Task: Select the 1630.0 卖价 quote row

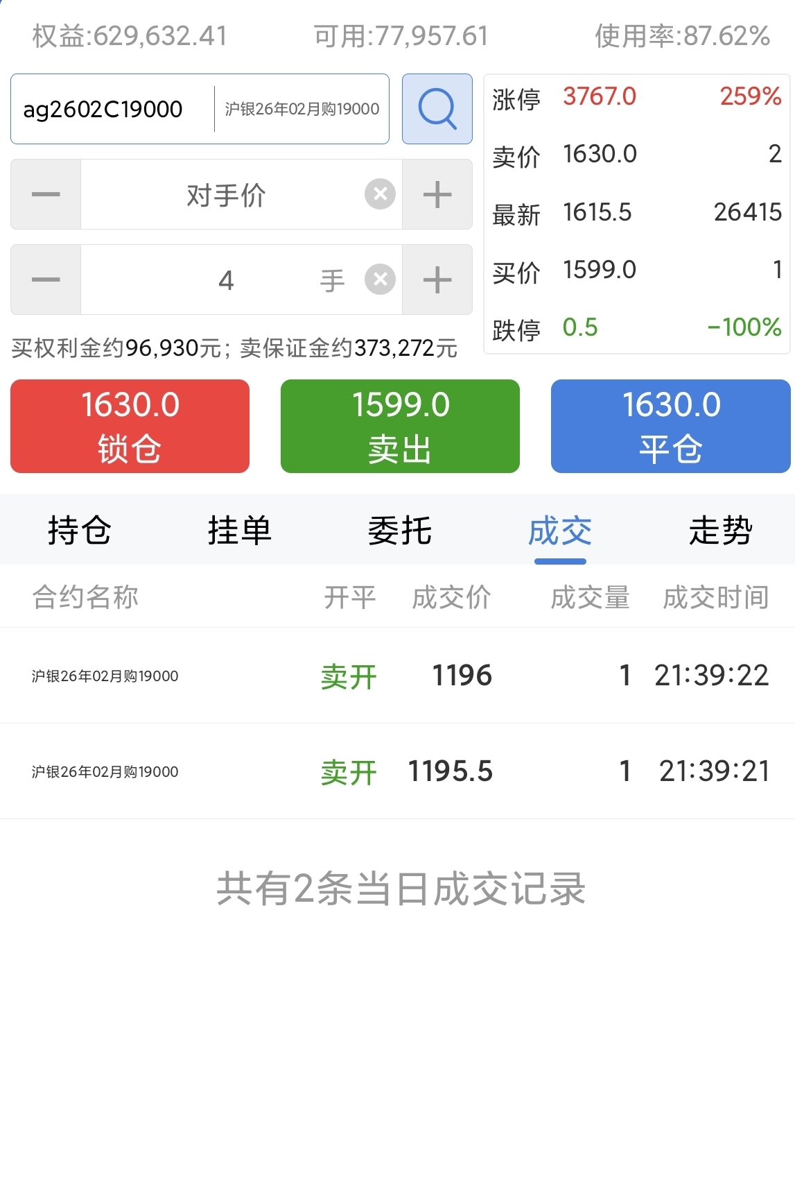Action: click(x=637, y=155)
